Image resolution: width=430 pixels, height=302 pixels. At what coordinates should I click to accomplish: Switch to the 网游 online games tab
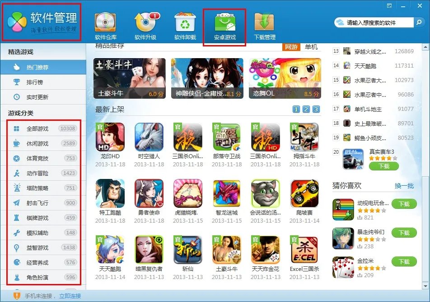click(291, 46)
